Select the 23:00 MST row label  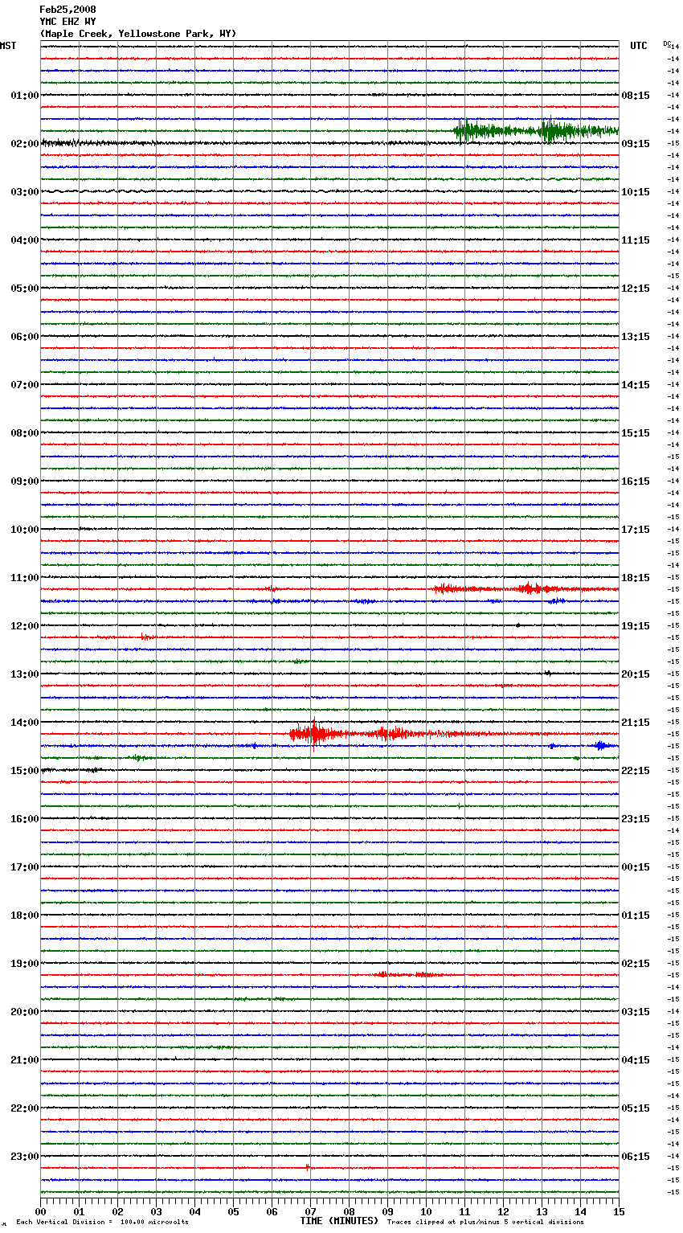25,1157
